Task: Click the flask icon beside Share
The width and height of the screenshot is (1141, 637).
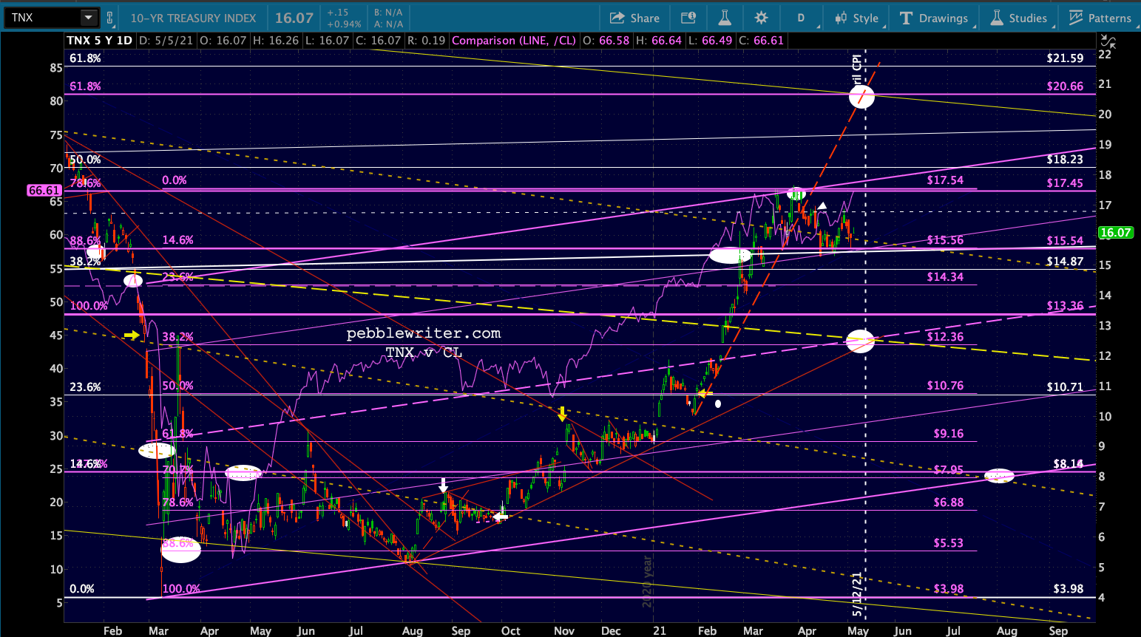Action: 725,18
